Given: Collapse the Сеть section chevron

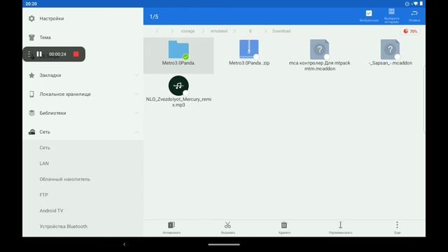Looking at the screenshot, I should click(136, 132).
